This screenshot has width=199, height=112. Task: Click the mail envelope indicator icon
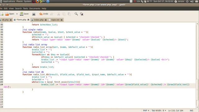(197, 2)
